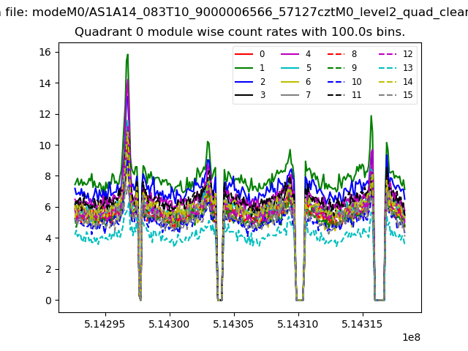
Task: Click legend label 8 beside the red dashed line
Action: coord(354,54)
